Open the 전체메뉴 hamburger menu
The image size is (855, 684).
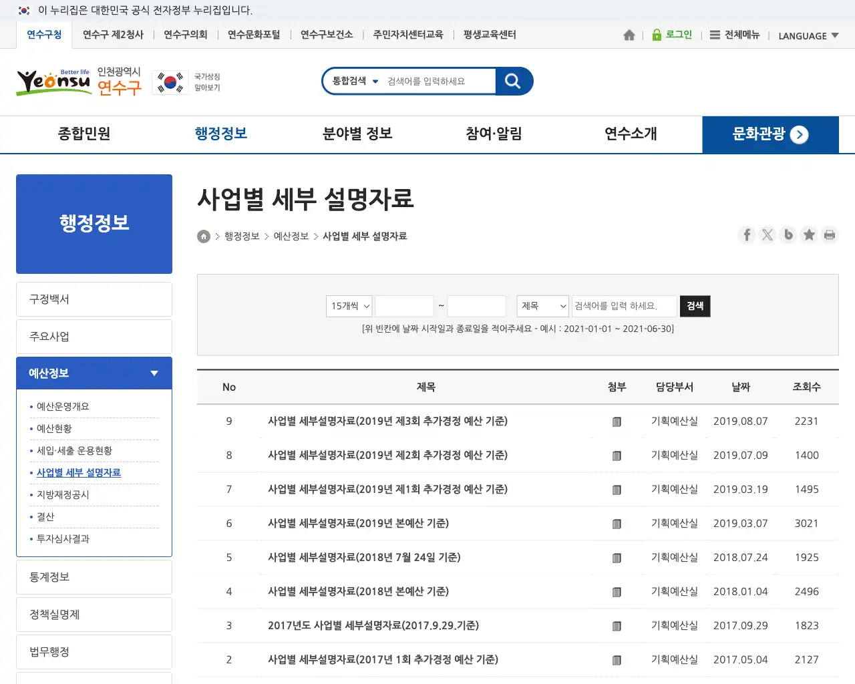[734, 35]
